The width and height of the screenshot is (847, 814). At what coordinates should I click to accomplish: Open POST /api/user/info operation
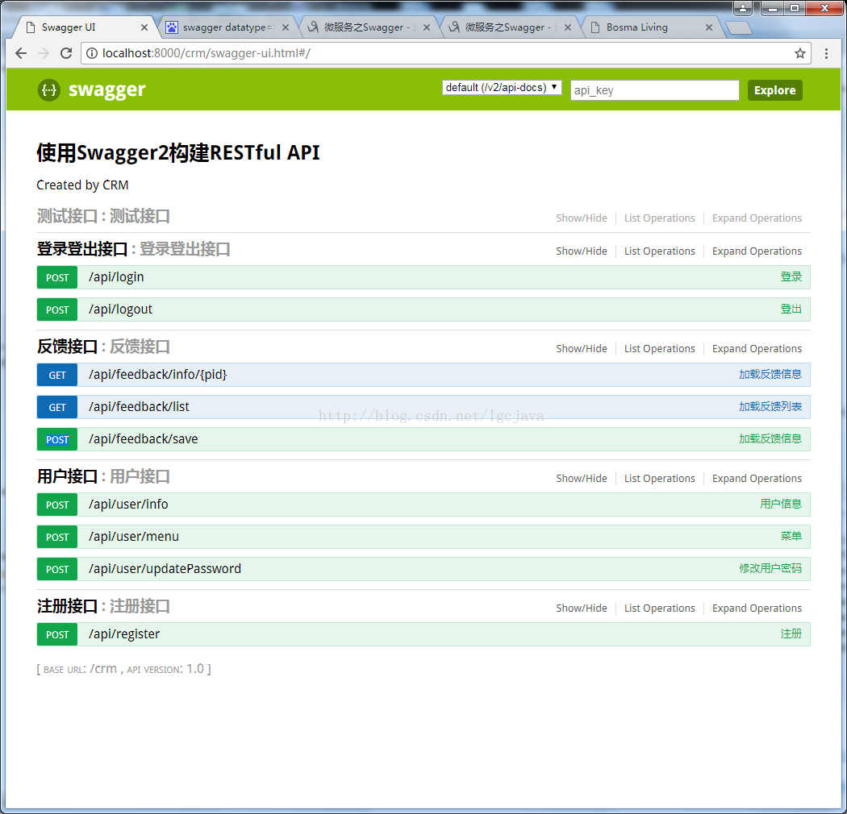click(x=423, y=505)
